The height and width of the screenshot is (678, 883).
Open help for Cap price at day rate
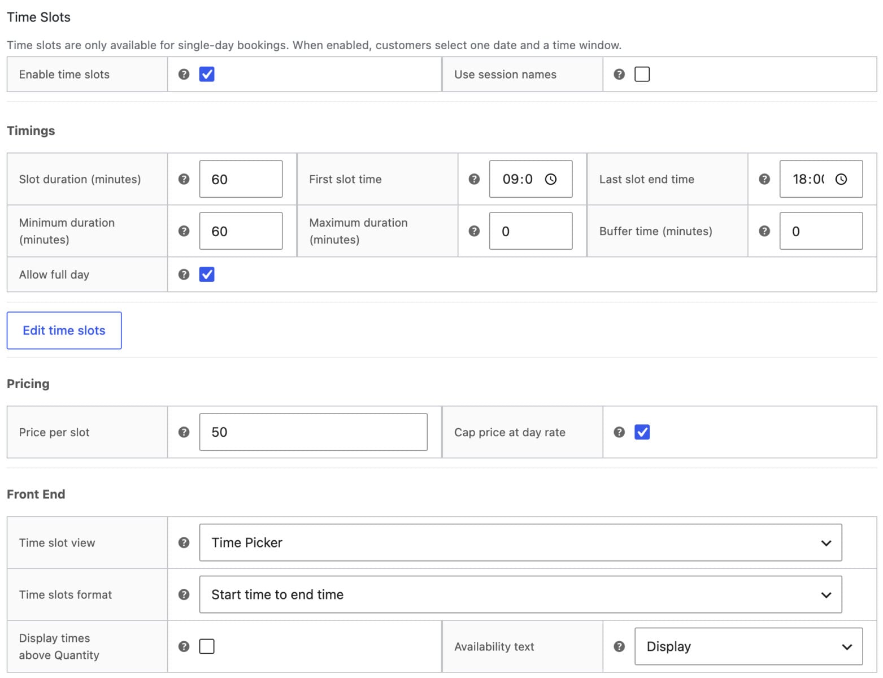coord(619,432)
